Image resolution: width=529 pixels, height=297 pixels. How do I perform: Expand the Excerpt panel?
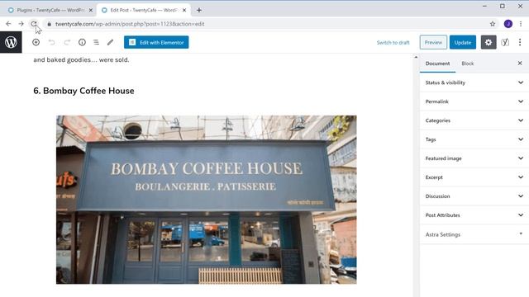click(x=474, y=177)
